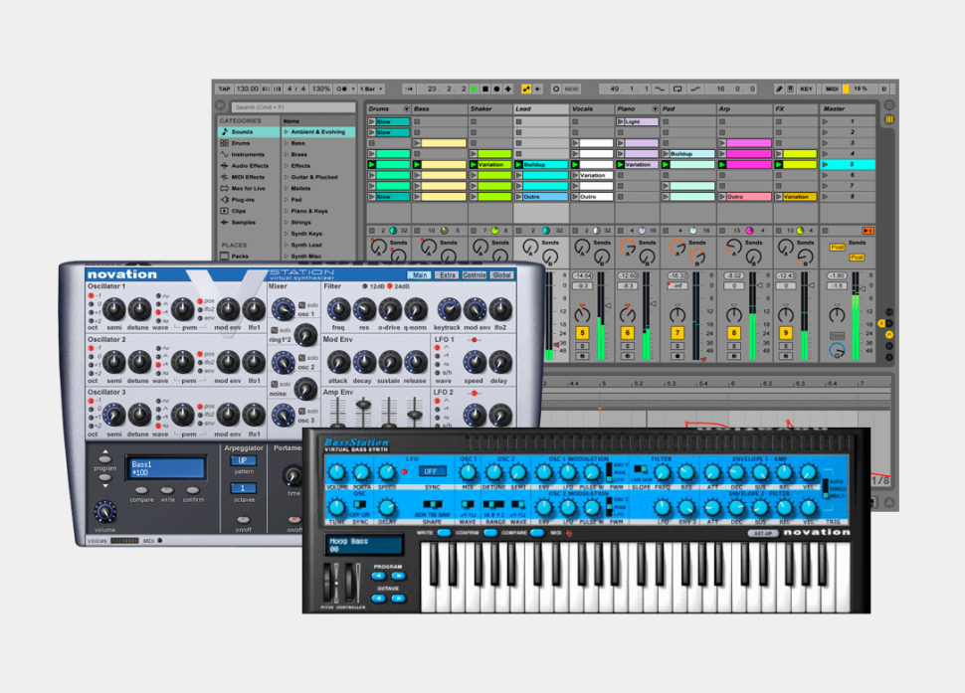Toggle the noise solo switch in V-Station Mixer
965x693 pixels.
coord(275,385)
